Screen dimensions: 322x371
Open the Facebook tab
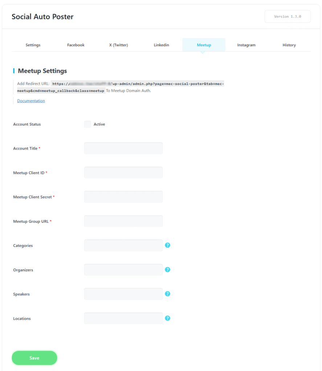click(76, 45)
